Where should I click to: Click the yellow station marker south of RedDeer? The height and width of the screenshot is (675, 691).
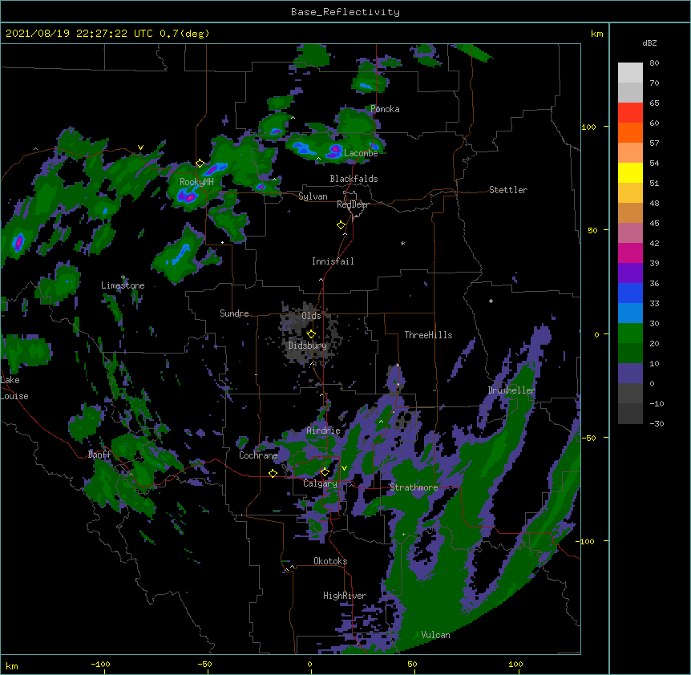[341, 225]
